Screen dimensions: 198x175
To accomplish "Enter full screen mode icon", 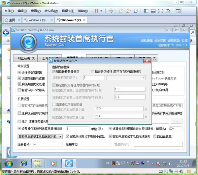I will [160, 11].
